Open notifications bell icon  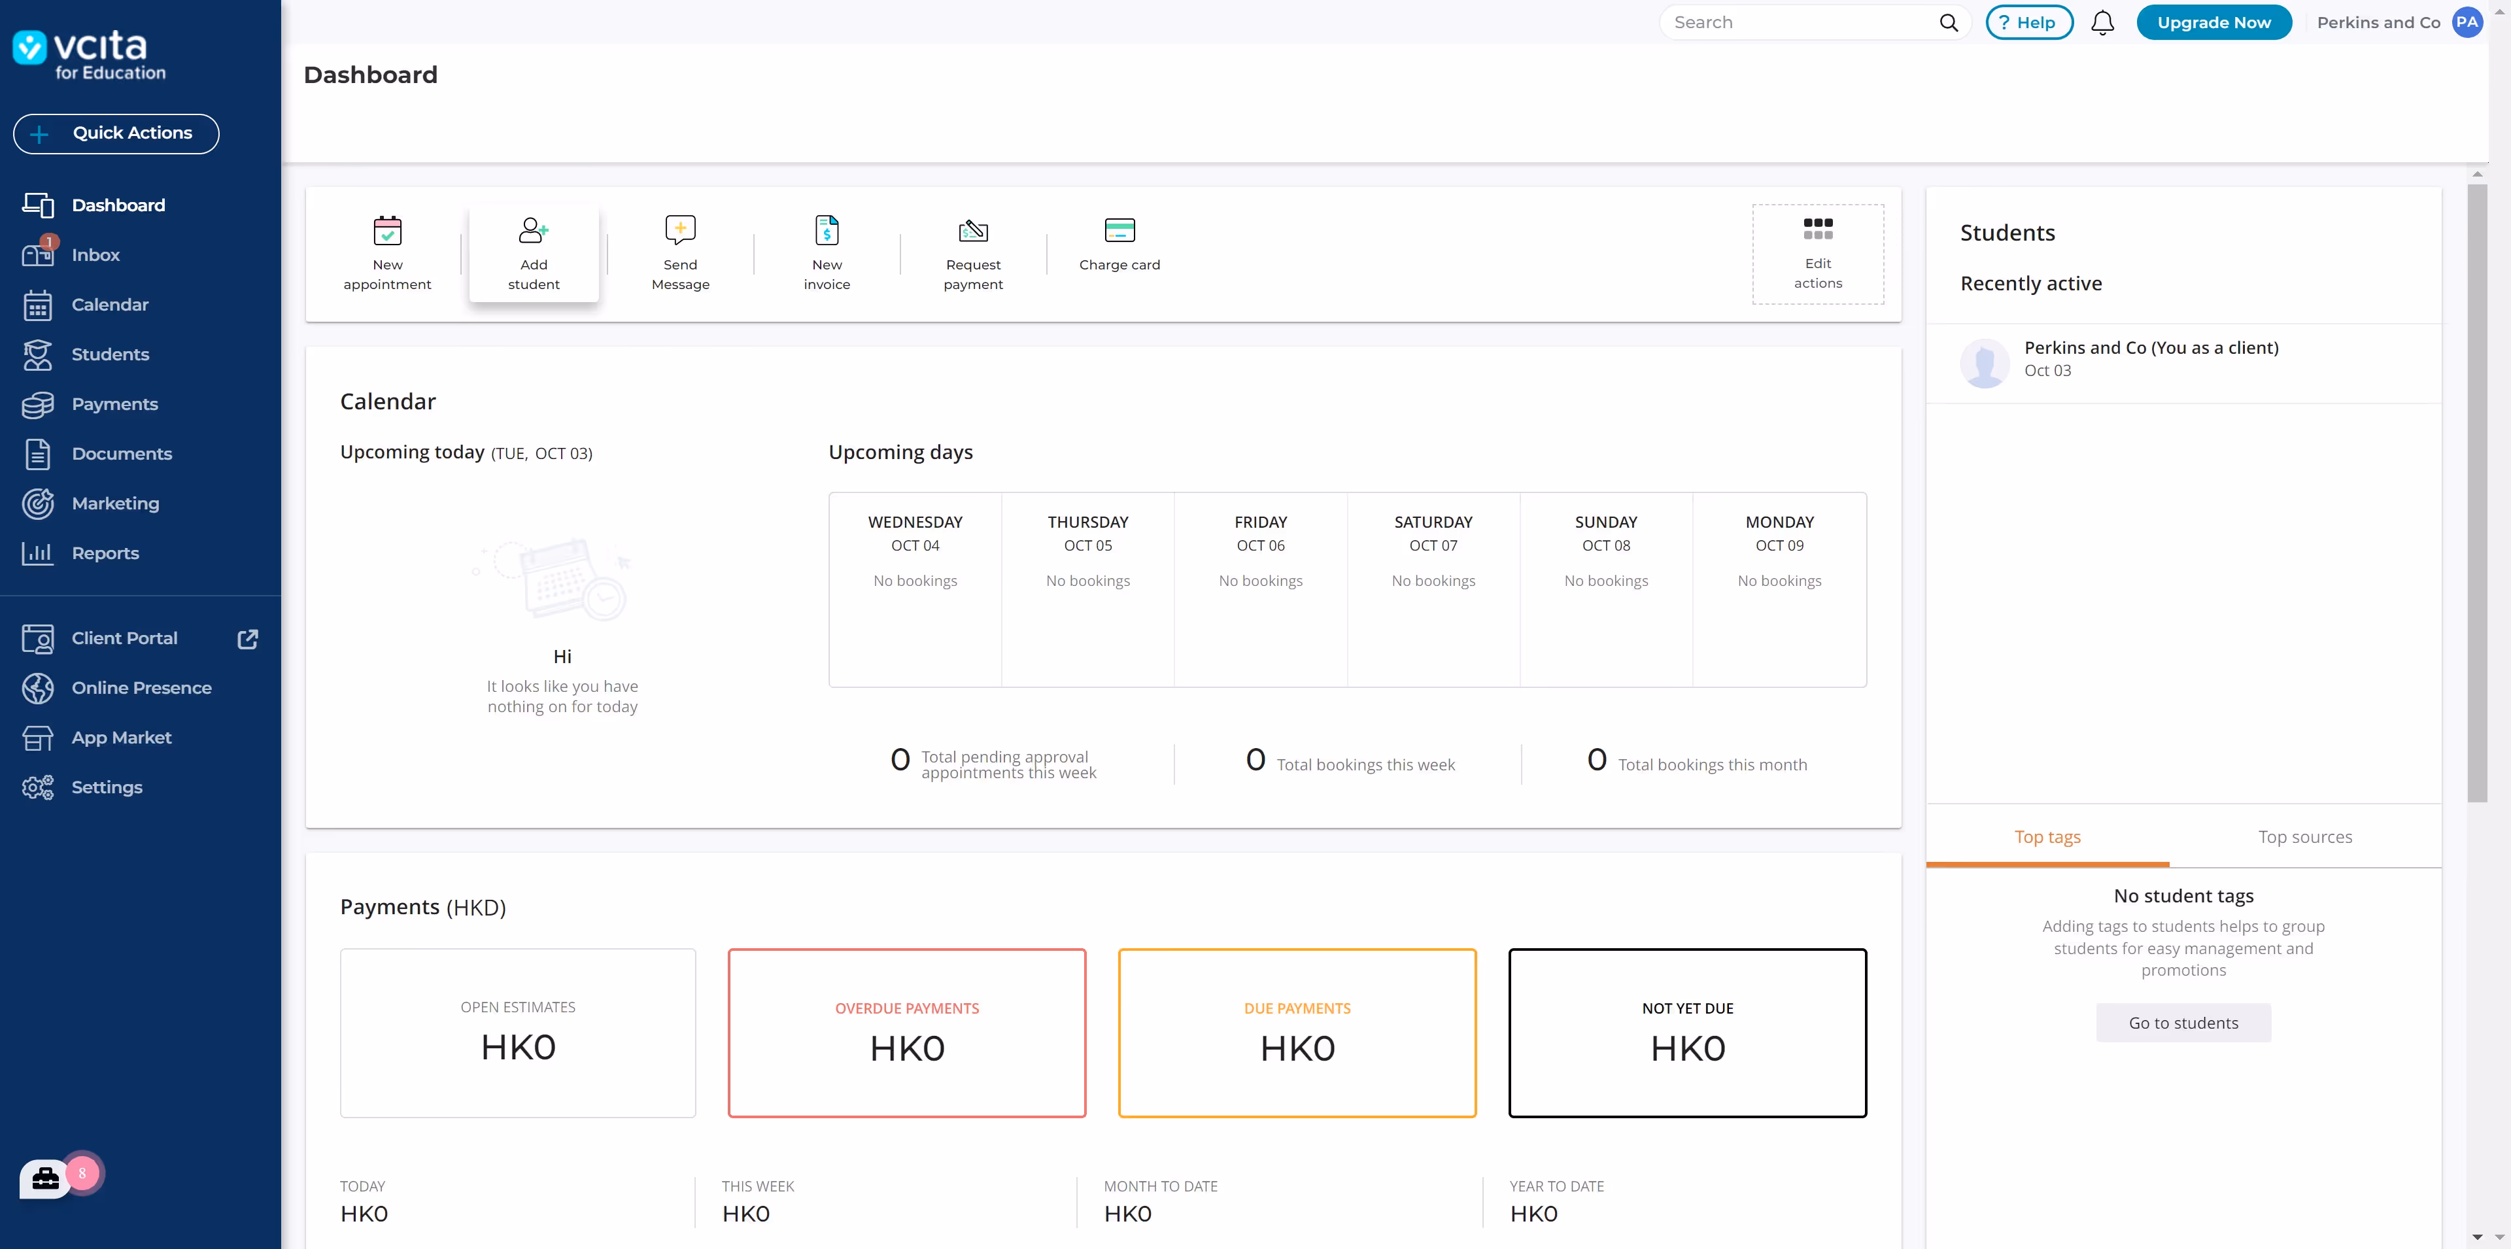[x=2102, y=22]
